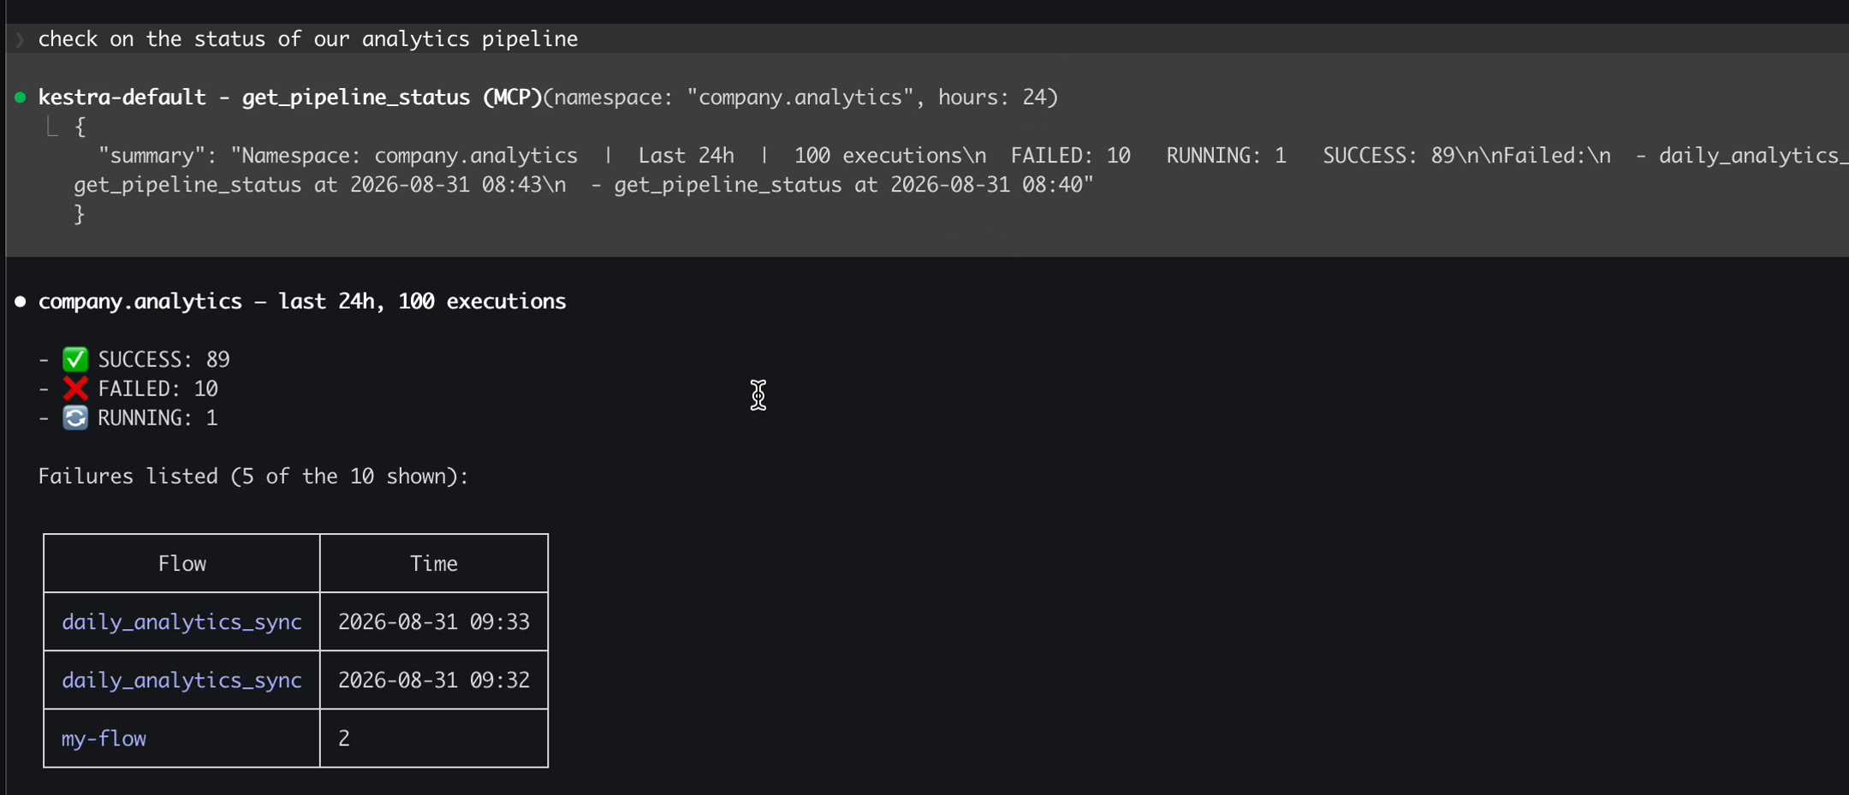Click 'Failures listed (5 of the 10 shown):'

point(253,476)
